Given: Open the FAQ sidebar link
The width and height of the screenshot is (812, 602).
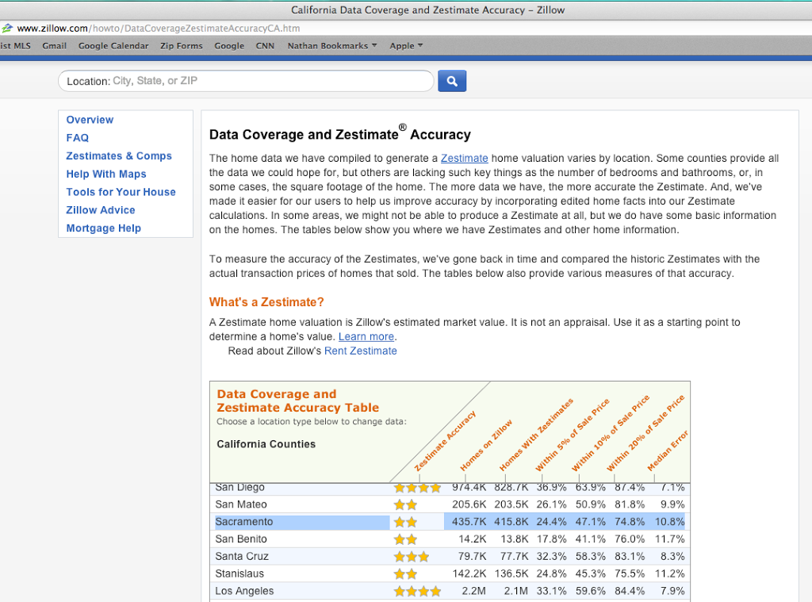Looking at the screenshot, I should [x=77, y=138].
